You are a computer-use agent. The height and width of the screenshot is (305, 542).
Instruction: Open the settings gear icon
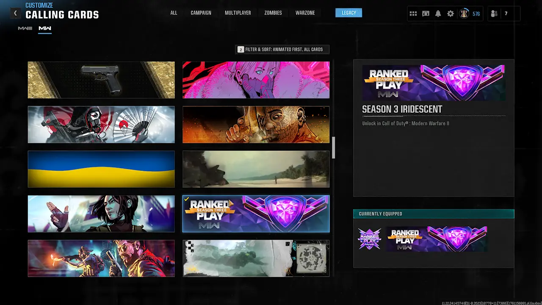[451, 14]
